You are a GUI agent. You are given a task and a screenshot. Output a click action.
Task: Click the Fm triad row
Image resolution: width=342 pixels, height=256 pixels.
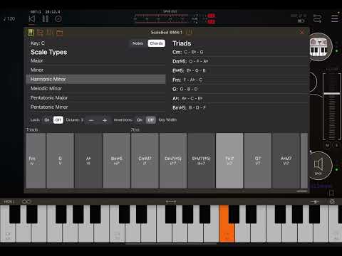(240, 80)
